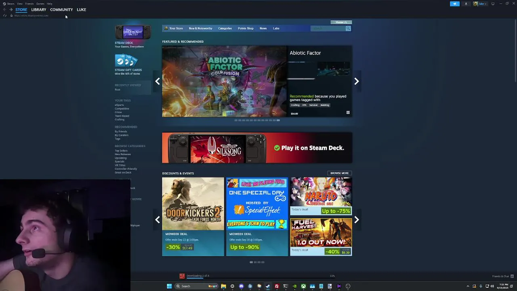Open the Steam menu

(9, 4)
